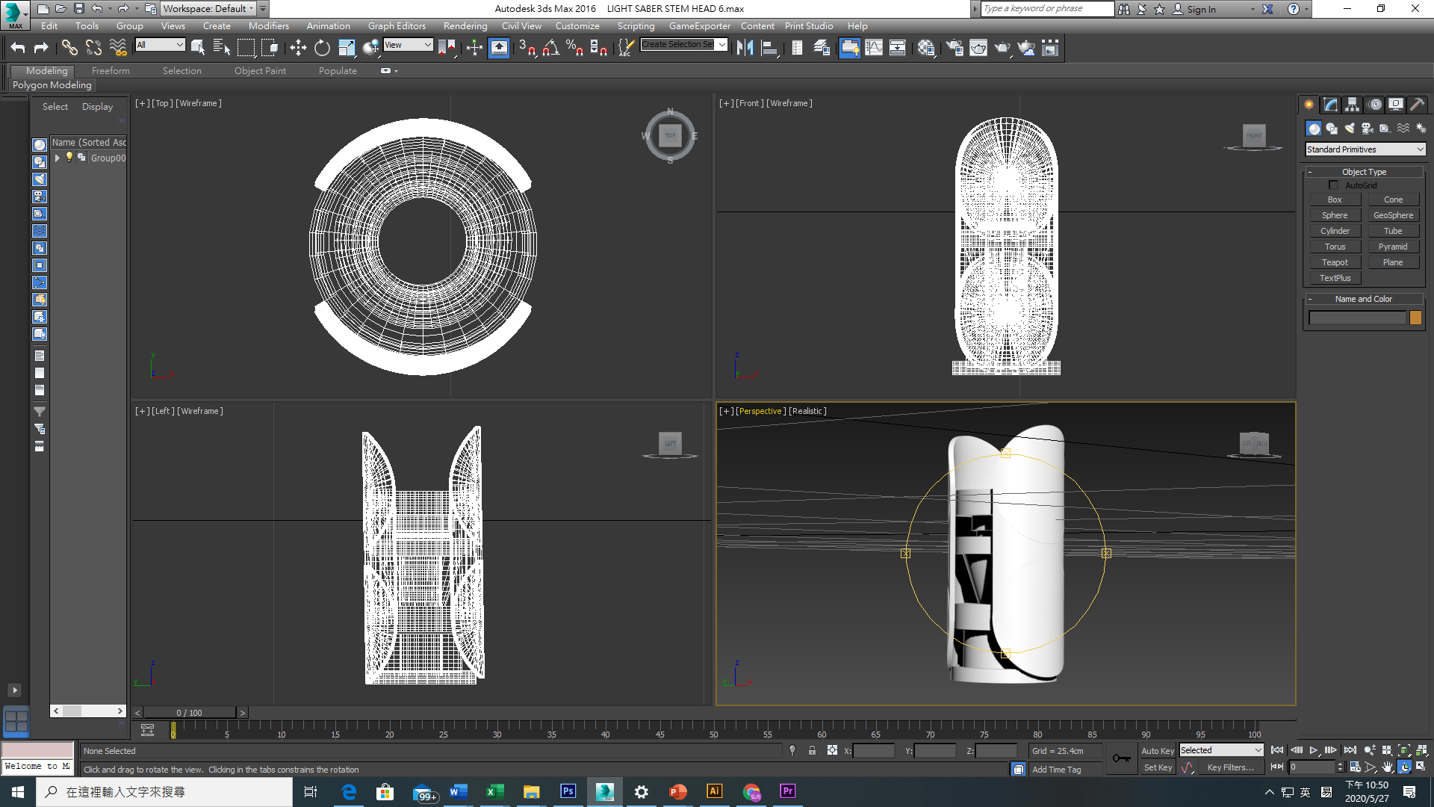Click the Teapot primitive button
Screen dimensions: 1434x807
[x=1335, y=262]
